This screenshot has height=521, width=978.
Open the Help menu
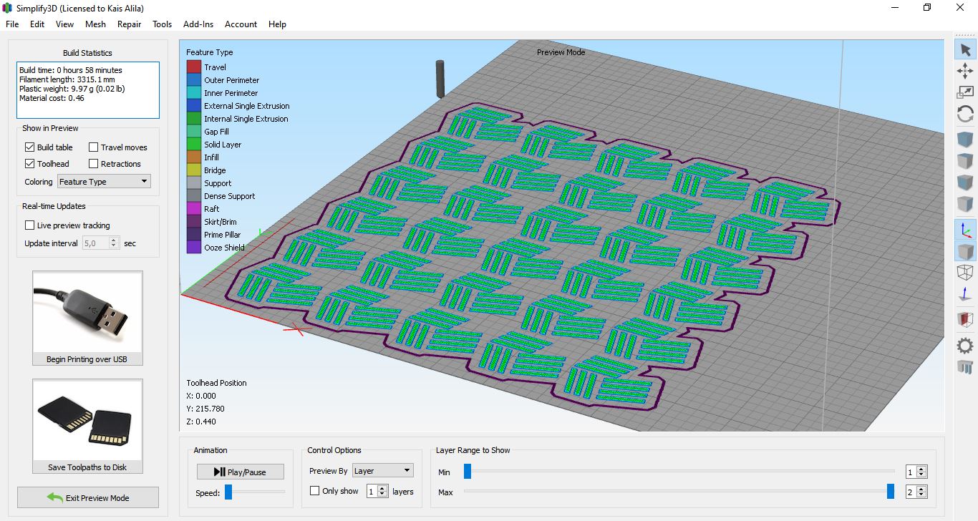pos(277,24)
